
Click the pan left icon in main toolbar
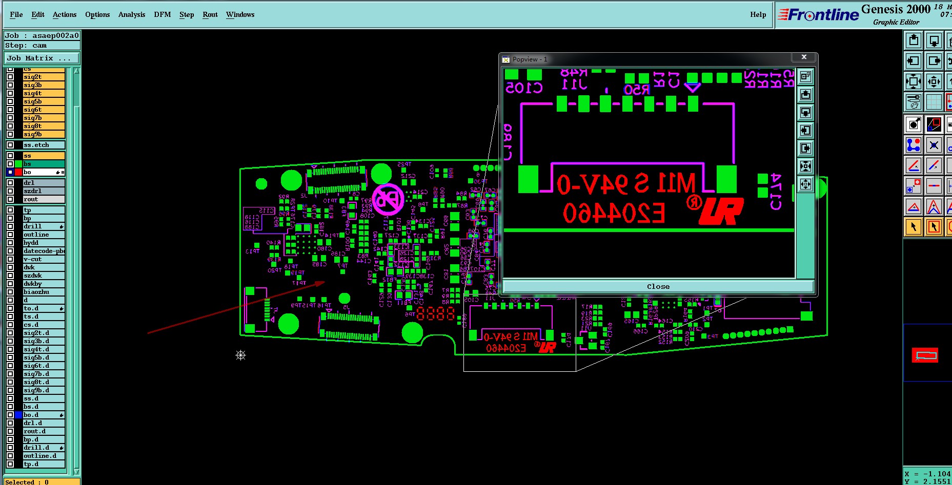[914, 61]
